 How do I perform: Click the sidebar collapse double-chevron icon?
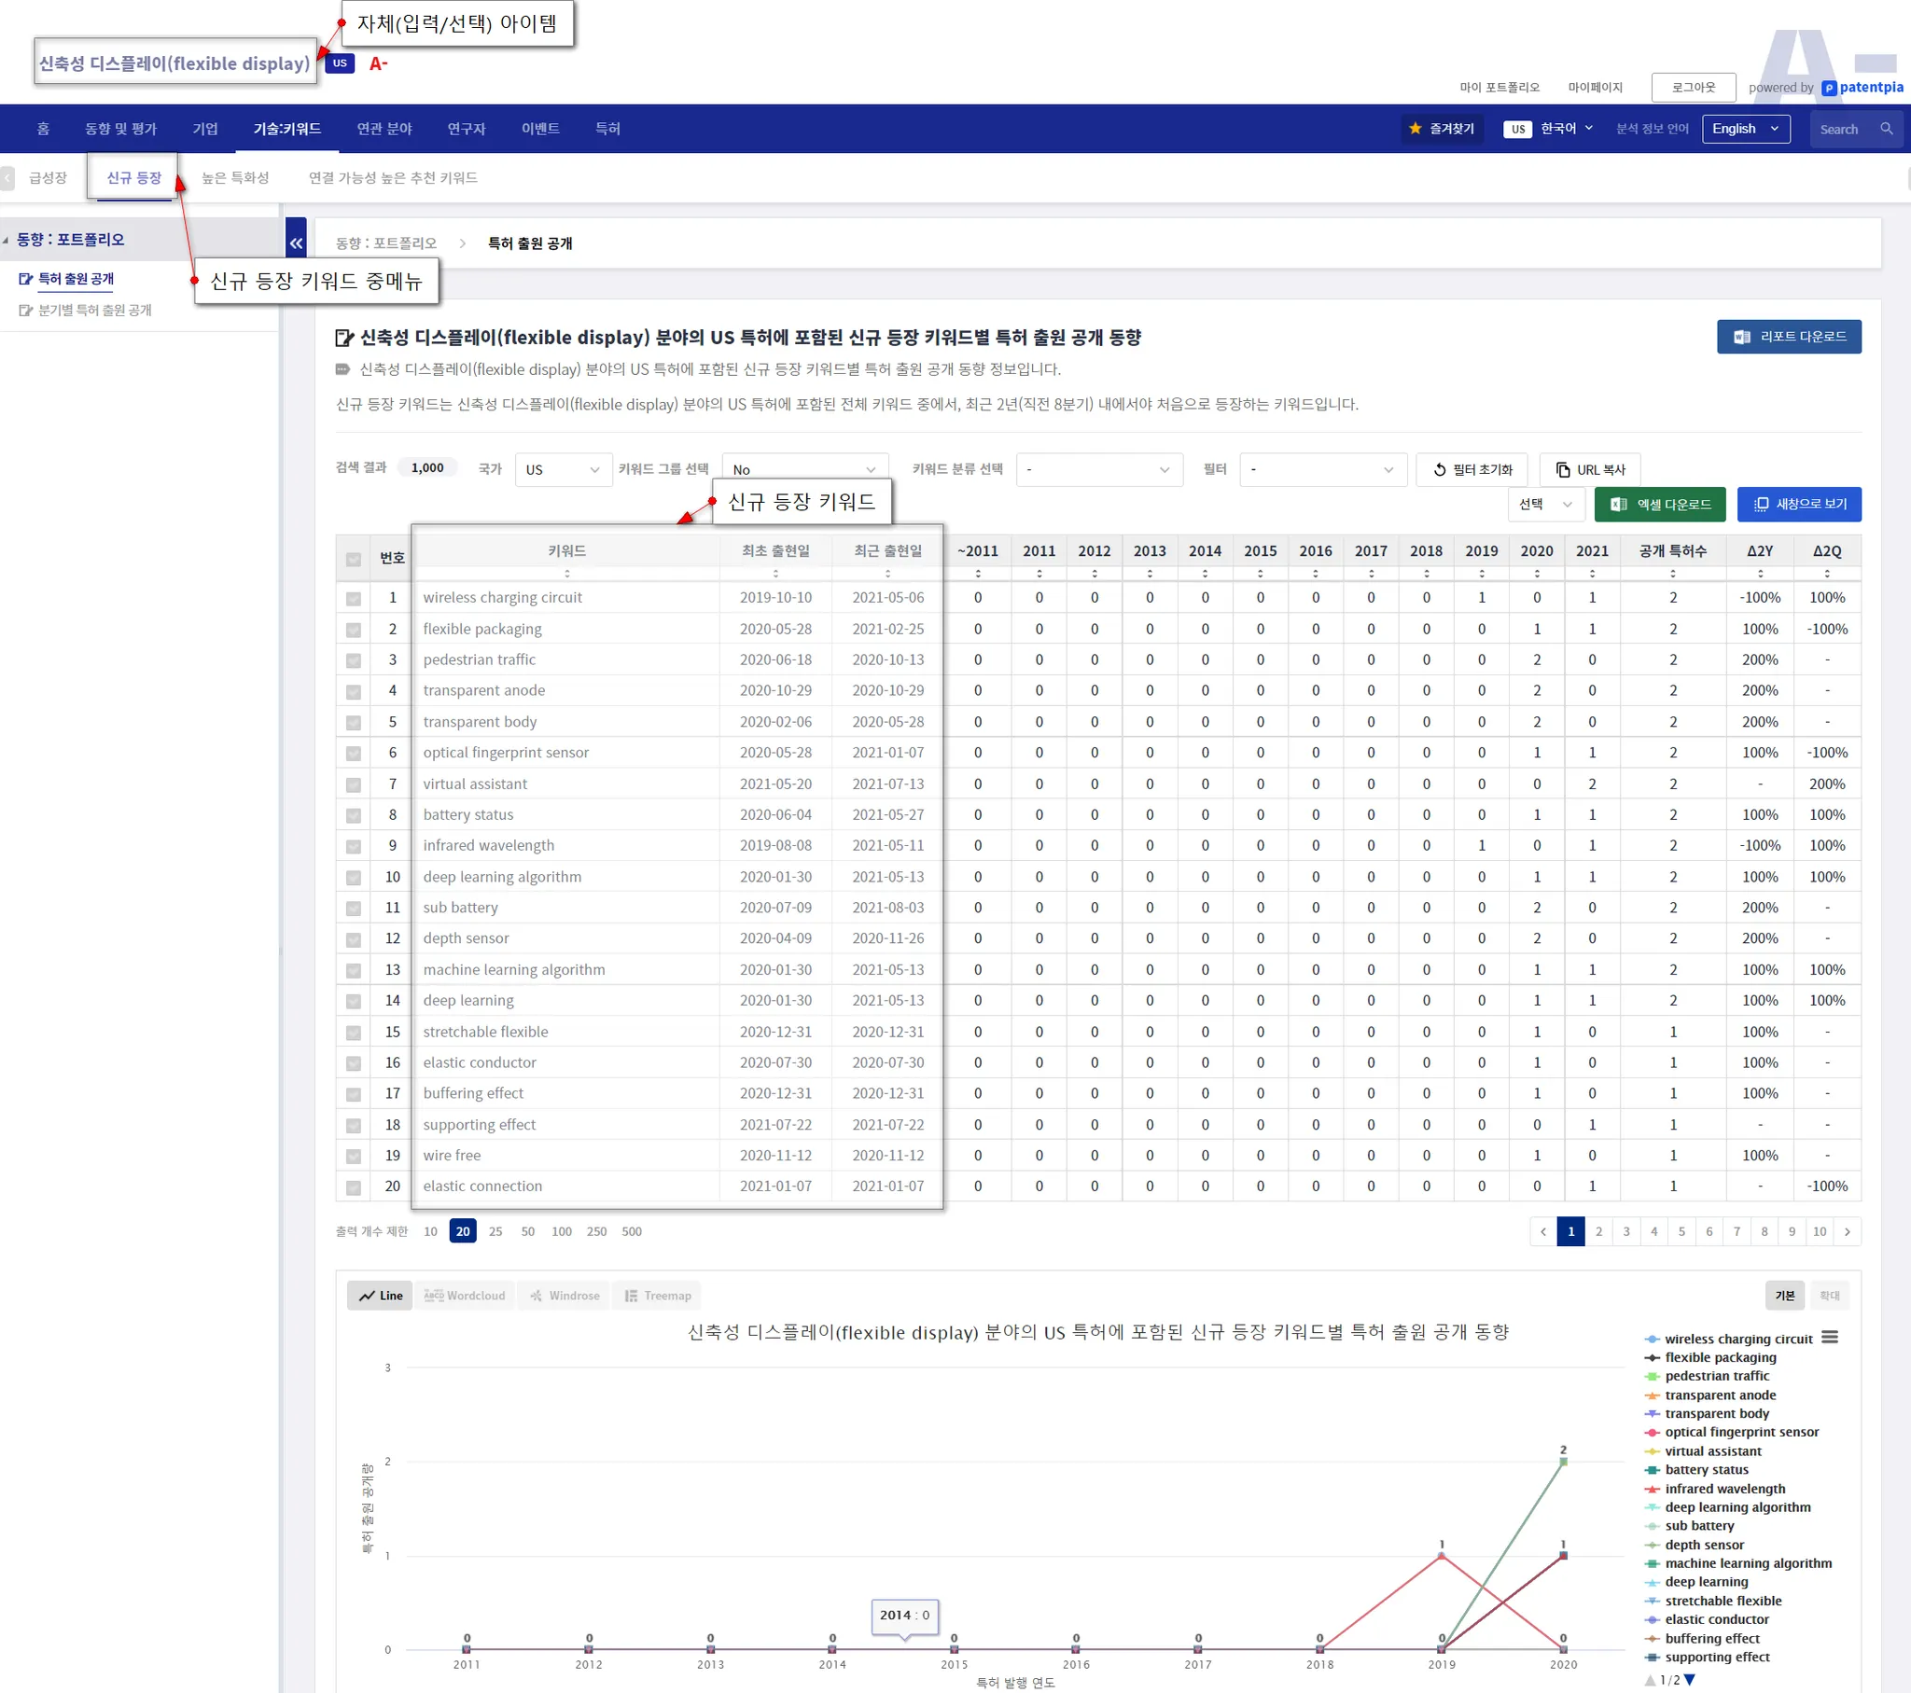(296, 243)
